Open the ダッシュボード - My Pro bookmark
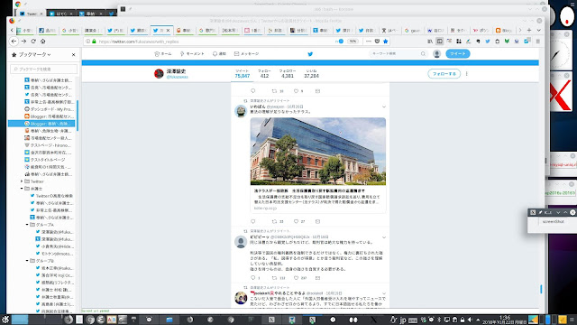 click(49, 109)
